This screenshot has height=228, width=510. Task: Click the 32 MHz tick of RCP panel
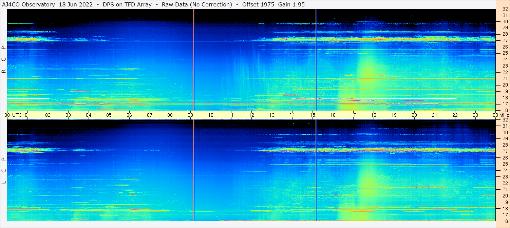pyautogui.click(x=505, y=9)
